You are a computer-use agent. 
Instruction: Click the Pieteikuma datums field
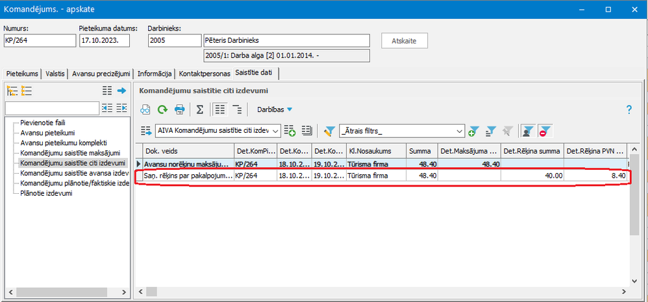click(104, 41)
